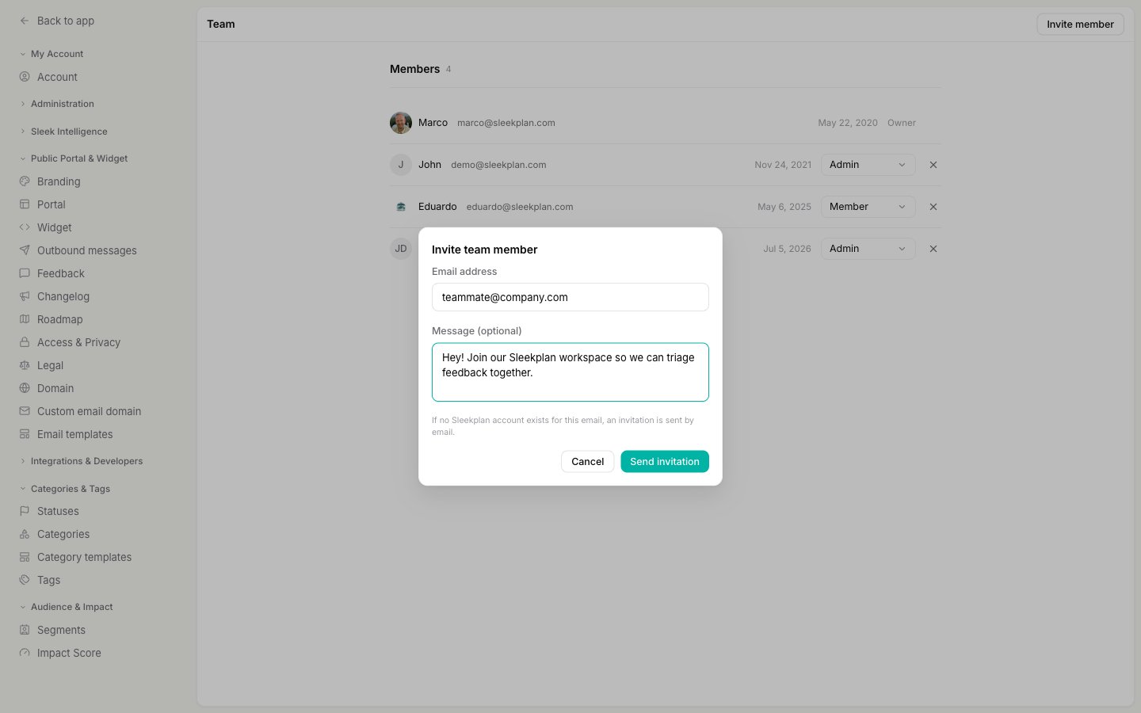Viewport: 1141px width, 713px height.
Task: Click the Custom email domain envelope icon
Action: point(25,411)
